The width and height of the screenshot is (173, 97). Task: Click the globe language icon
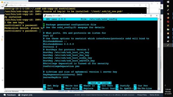coord(19,95)
